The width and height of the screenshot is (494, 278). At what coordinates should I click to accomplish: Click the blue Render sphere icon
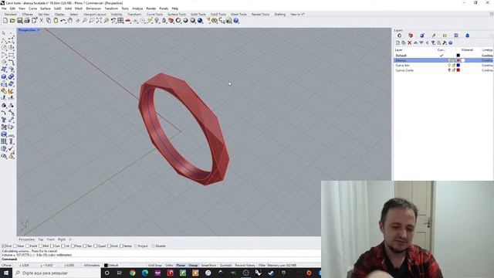tap(200, 21)
